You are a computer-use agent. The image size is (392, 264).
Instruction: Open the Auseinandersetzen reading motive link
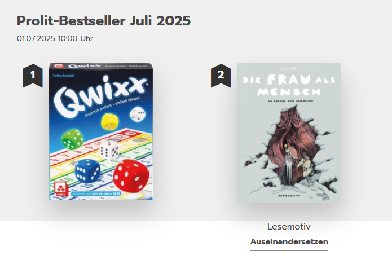pos(289,242)
